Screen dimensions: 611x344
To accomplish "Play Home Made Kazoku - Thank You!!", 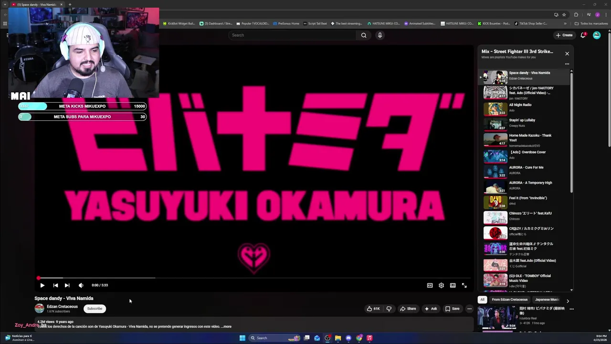I will (524, 140).
